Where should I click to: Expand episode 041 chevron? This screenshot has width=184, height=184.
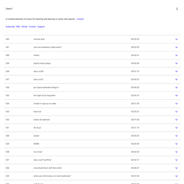click(176, 47)
